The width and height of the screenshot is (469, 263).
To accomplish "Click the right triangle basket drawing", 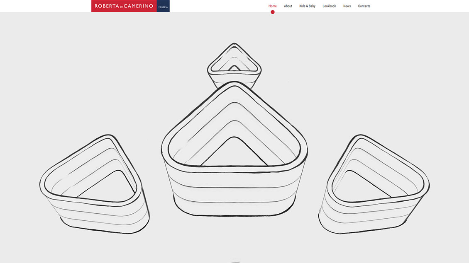I will [374, 184].
